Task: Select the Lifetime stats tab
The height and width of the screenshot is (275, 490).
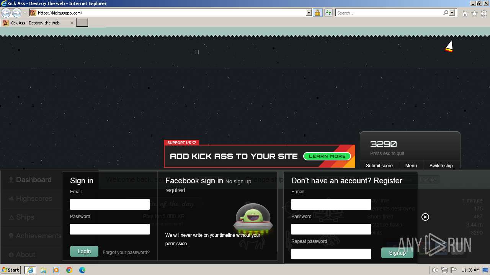Action: click(x=428, y=180)
